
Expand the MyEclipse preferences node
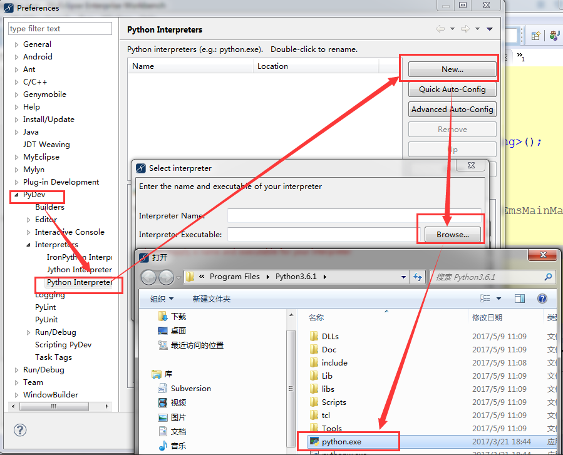click(16, 158)
